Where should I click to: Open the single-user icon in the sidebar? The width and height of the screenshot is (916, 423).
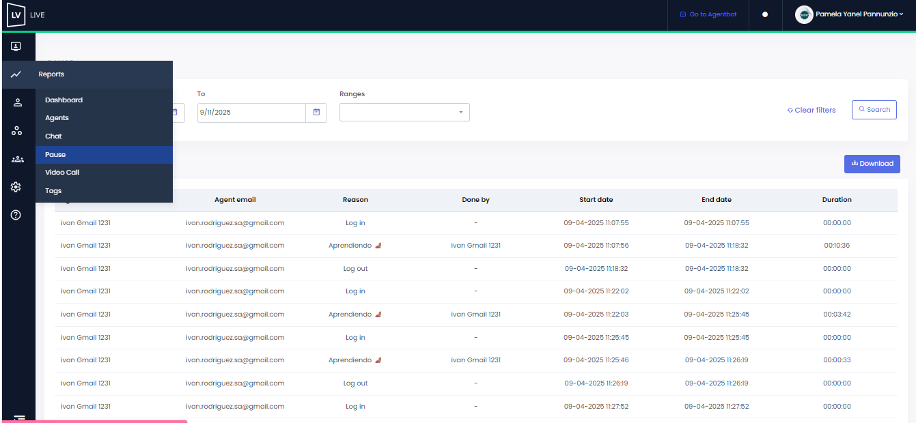click(18, 102)
